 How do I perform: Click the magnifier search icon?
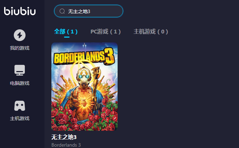(x=62, y=11)
